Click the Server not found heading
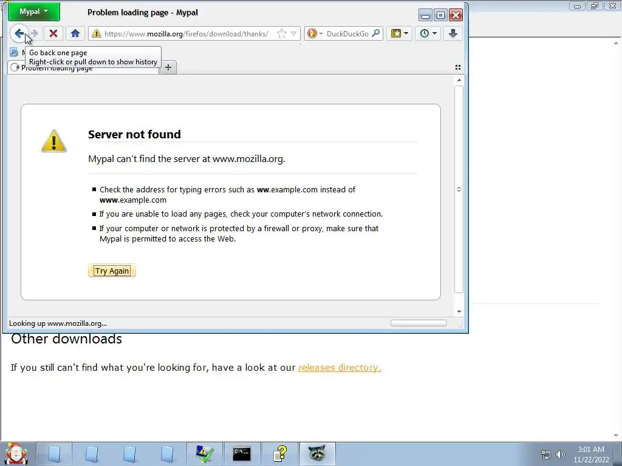Viewport: 622px width, 466px height. coord(134,134)
